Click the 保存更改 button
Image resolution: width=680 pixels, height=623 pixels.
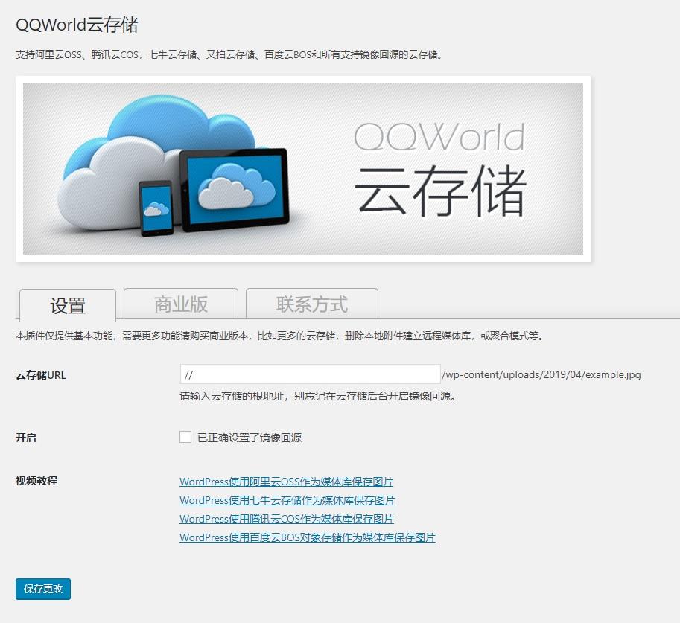[x=43, y=589]
